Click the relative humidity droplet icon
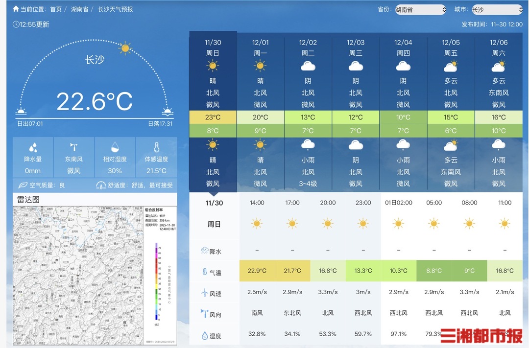Image resolution: width=529 pixels, height=348 pixels. coord(115,147)
